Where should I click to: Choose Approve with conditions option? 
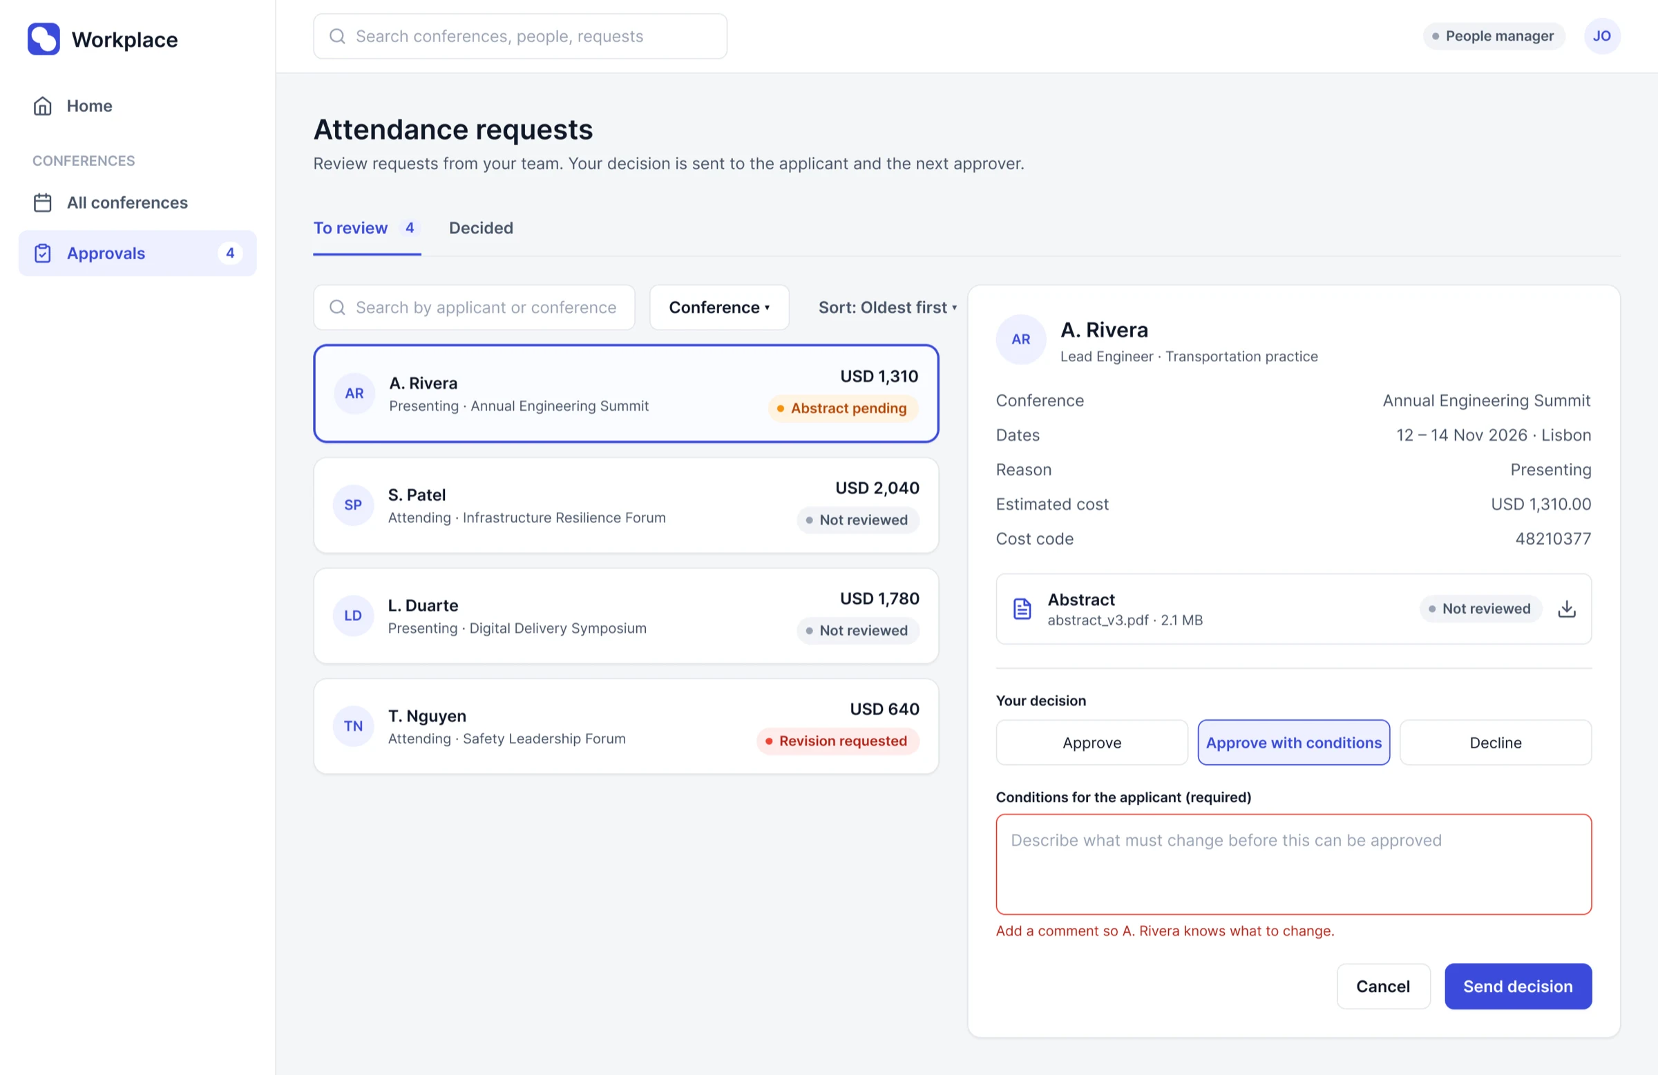[1294, 743]
